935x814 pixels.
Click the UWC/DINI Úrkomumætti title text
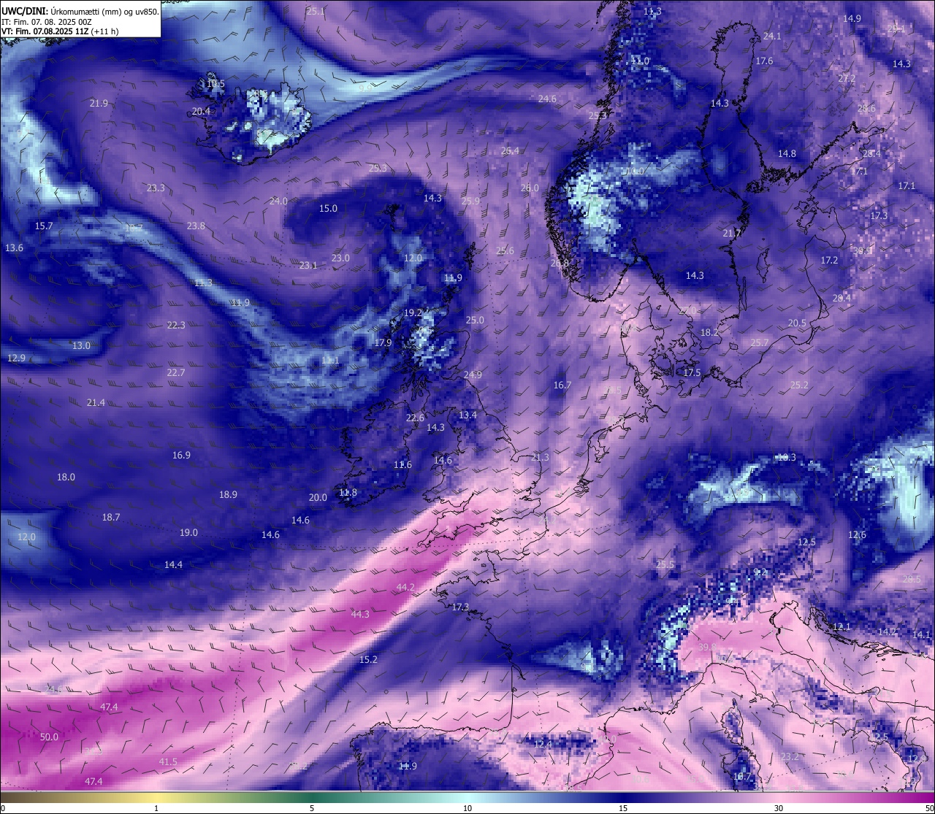point(80,12)
